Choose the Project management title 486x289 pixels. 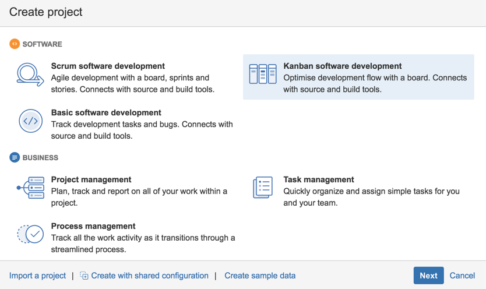91,180
